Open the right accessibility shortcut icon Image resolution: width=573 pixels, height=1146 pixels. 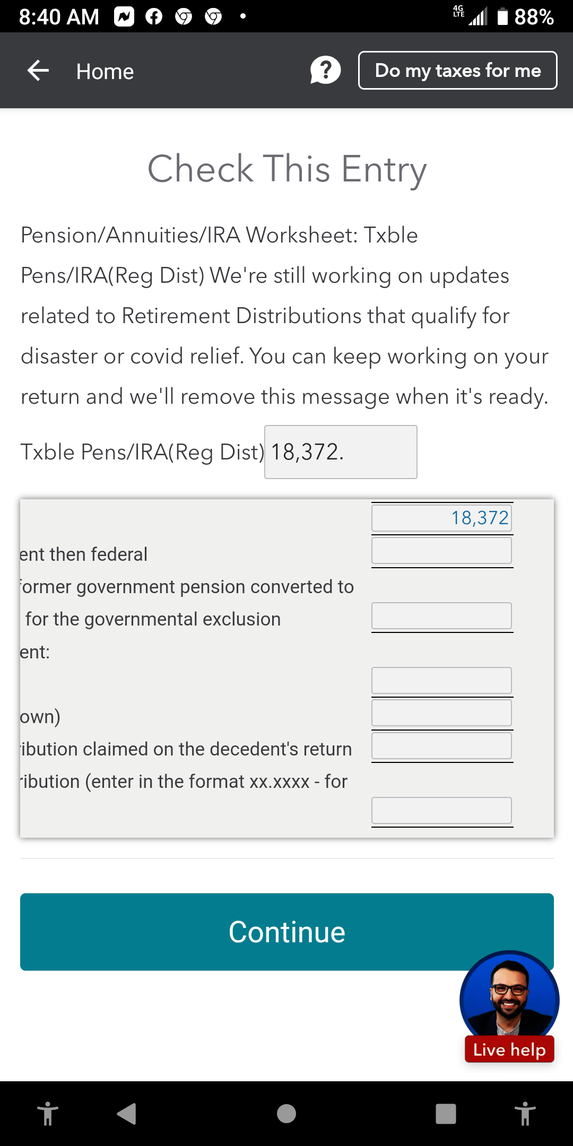point(525,1115)
